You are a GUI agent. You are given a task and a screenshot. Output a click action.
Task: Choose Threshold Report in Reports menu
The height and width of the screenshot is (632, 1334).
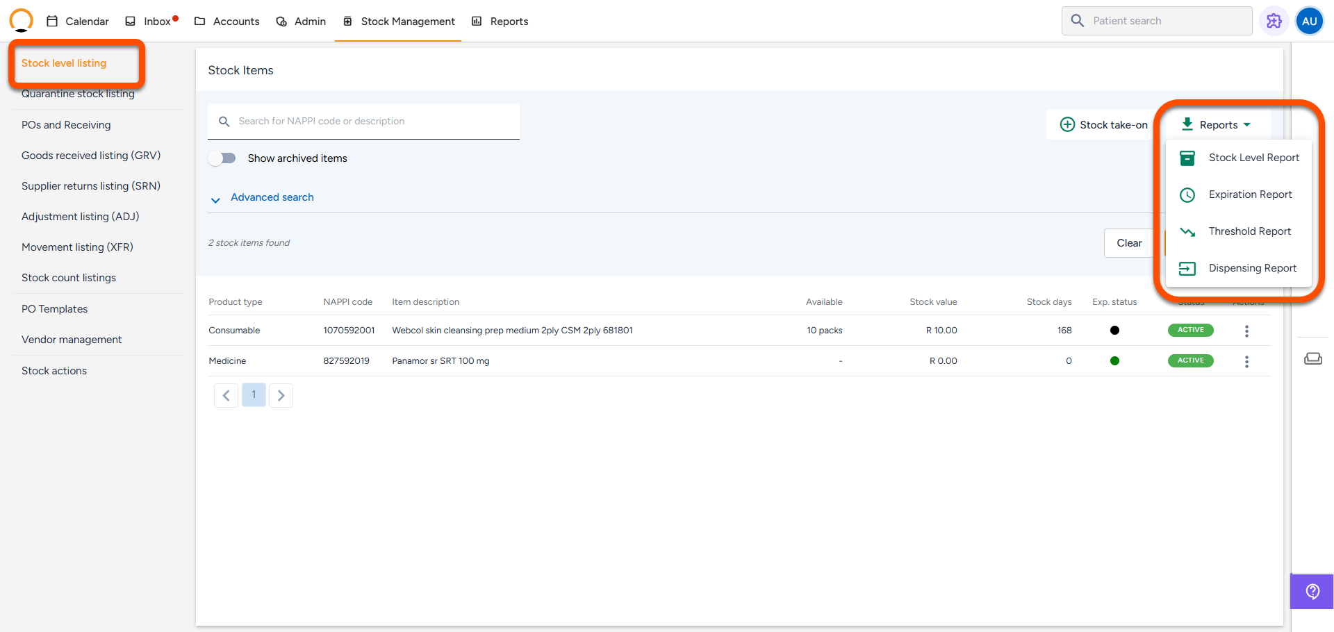(1249, 231)
